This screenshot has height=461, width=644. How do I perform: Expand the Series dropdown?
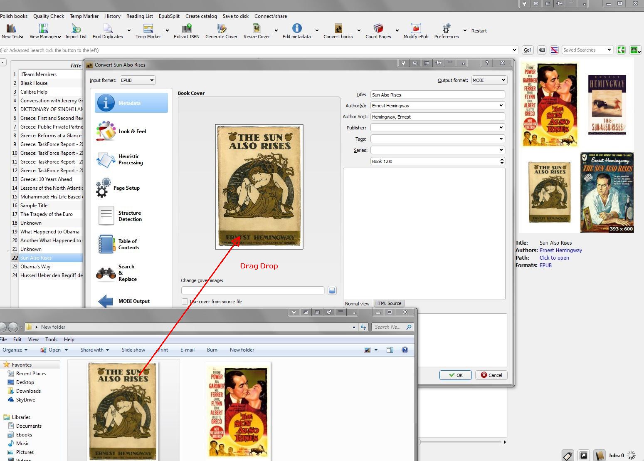point(501,150)
